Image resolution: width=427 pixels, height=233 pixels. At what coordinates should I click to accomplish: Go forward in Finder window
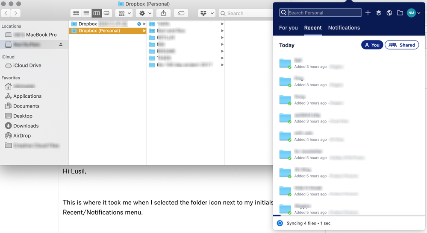pyautogui.click(x=16, y=13)
